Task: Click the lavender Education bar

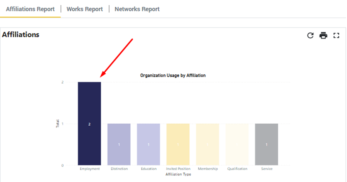Action: 148,145
